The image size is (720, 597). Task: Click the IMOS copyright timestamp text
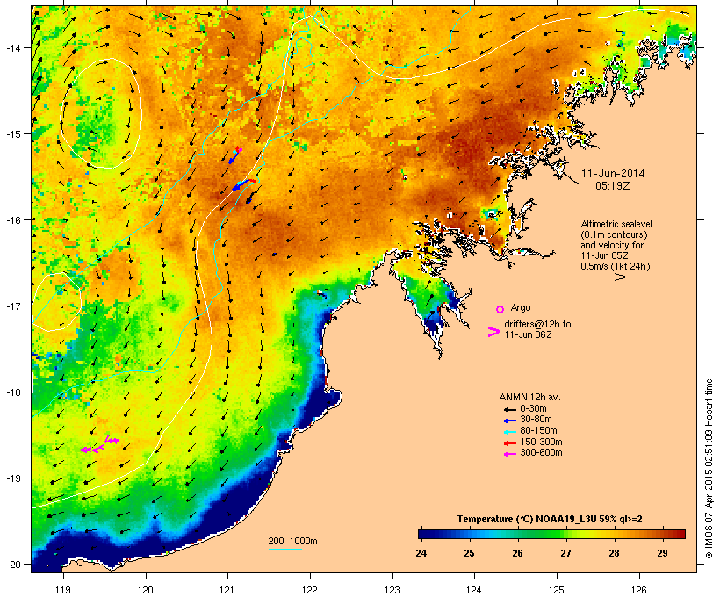709,469
